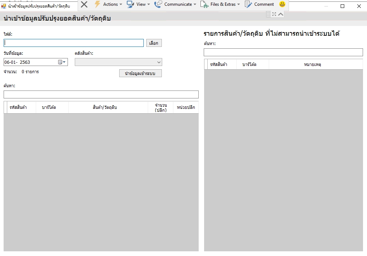Click the จำนวน: 0 รายการ count text
Image resolution: width=367 pixels, height=256 pixels.
[x=21, y=72]
